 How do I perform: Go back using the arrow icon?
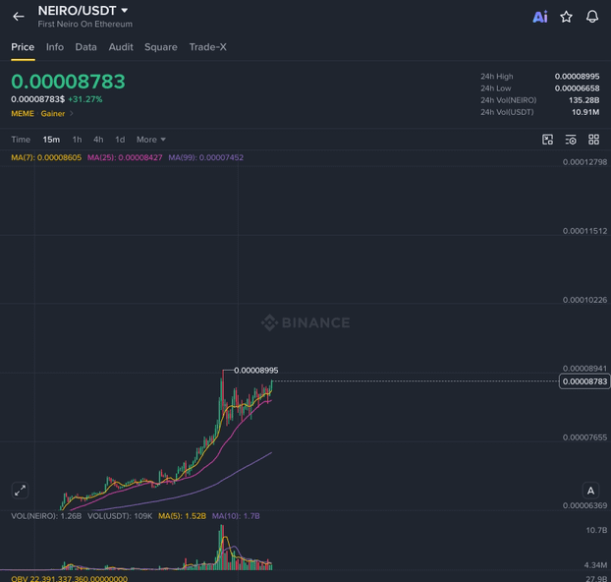(19, 17)
